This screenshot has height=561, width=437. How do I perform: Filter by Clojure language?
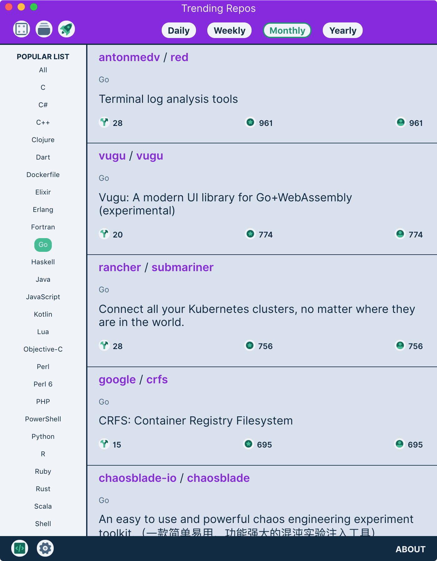(x=43, y=140)
